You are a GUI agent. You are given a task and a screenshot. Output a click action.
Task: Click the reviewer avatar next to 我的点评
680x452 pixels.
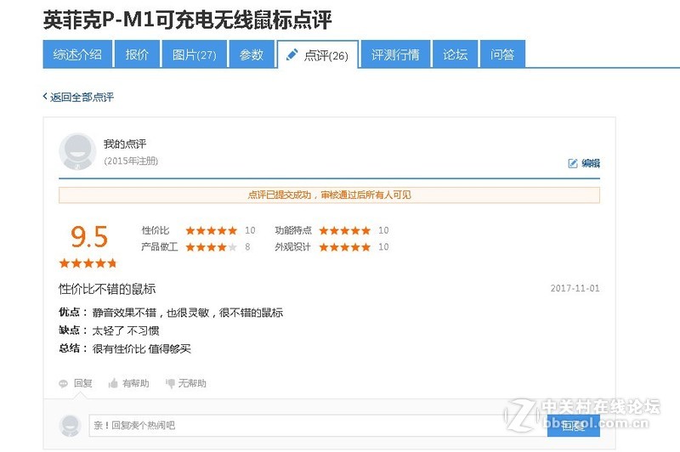pyautogui.click(x=77, y=152)
